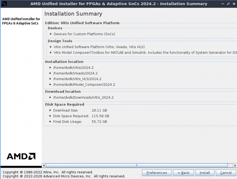Click the AMD logo in sidebar
The height and width of the screenshot is (179, 237).
[21, 156]
